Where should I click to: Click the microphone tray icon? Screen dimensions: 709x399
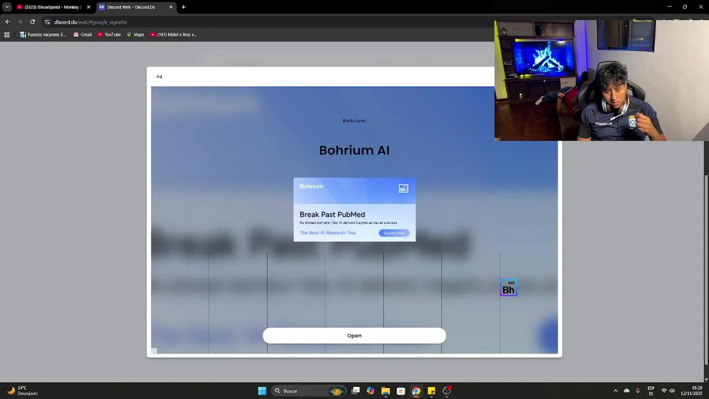click(638, 391)
